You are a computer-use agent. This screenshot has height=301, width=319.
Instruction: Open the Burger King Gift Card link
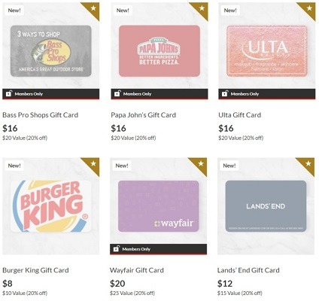35,270
